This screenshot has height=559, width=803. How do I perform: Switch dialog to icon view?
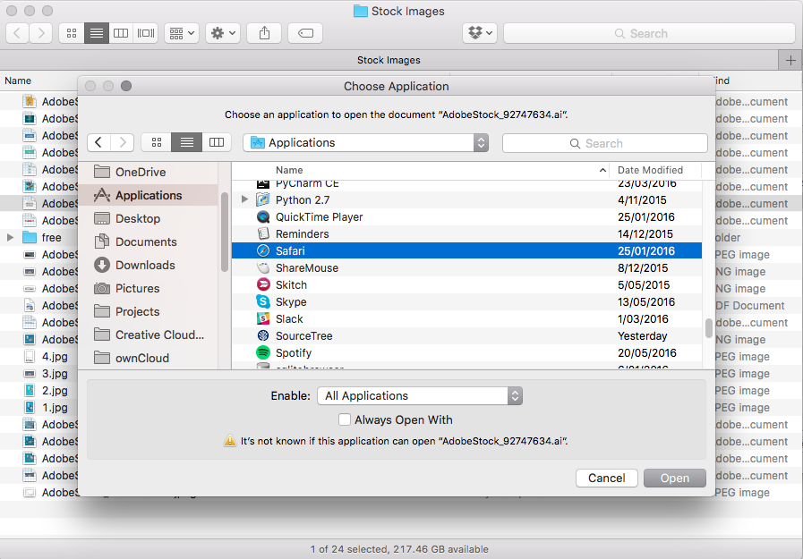(x=157, y=142)
